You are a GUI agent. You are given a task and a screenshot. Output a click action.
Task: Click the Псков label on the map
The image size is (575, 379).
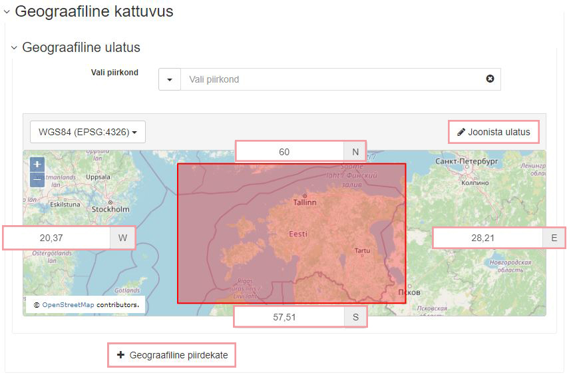(x=409, y=292)
